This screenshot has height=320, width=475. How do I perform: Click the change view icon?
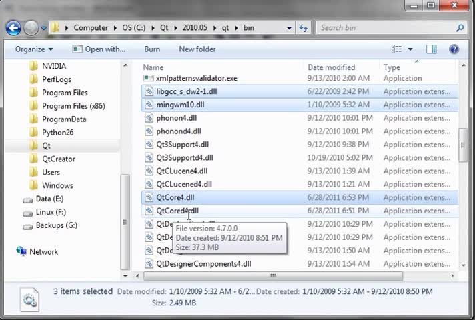(x=396, y=49)
